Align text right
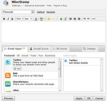 [79, 19]
